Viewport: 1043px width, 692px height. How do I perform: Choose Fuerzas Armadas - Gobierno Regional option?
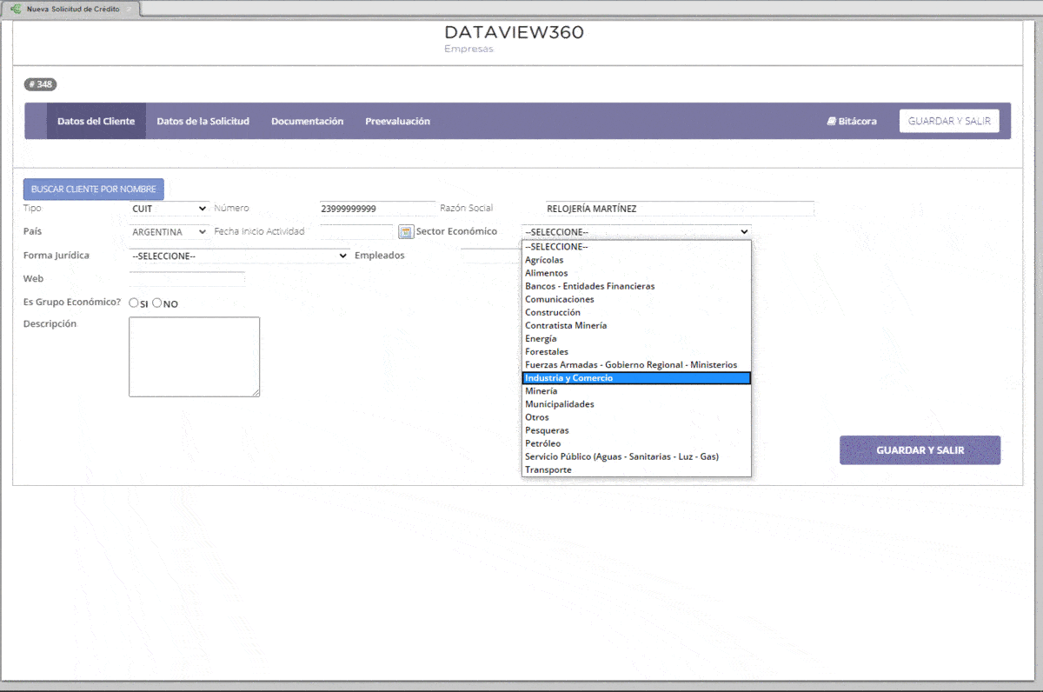636,365
